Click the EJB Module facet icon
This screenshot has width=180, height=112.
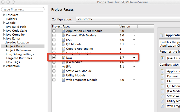(x=64, y=44)
